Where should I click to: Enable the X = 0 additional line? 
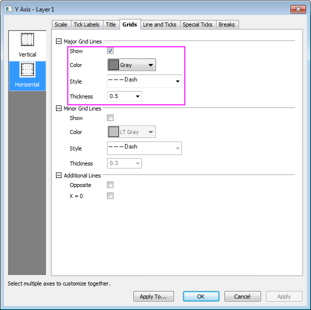coord(110,196)
